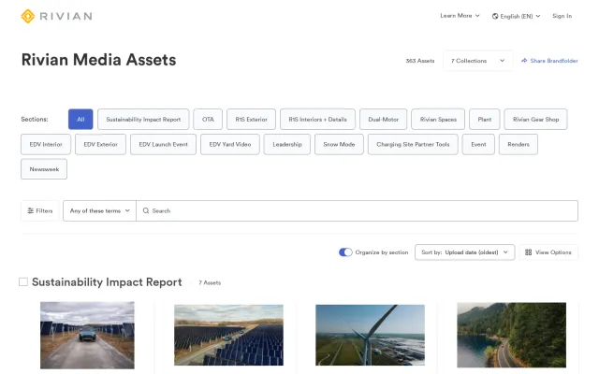Click the RIVIAN wordmark text
Screen dimensions: 599x374
tap(66, 16)
